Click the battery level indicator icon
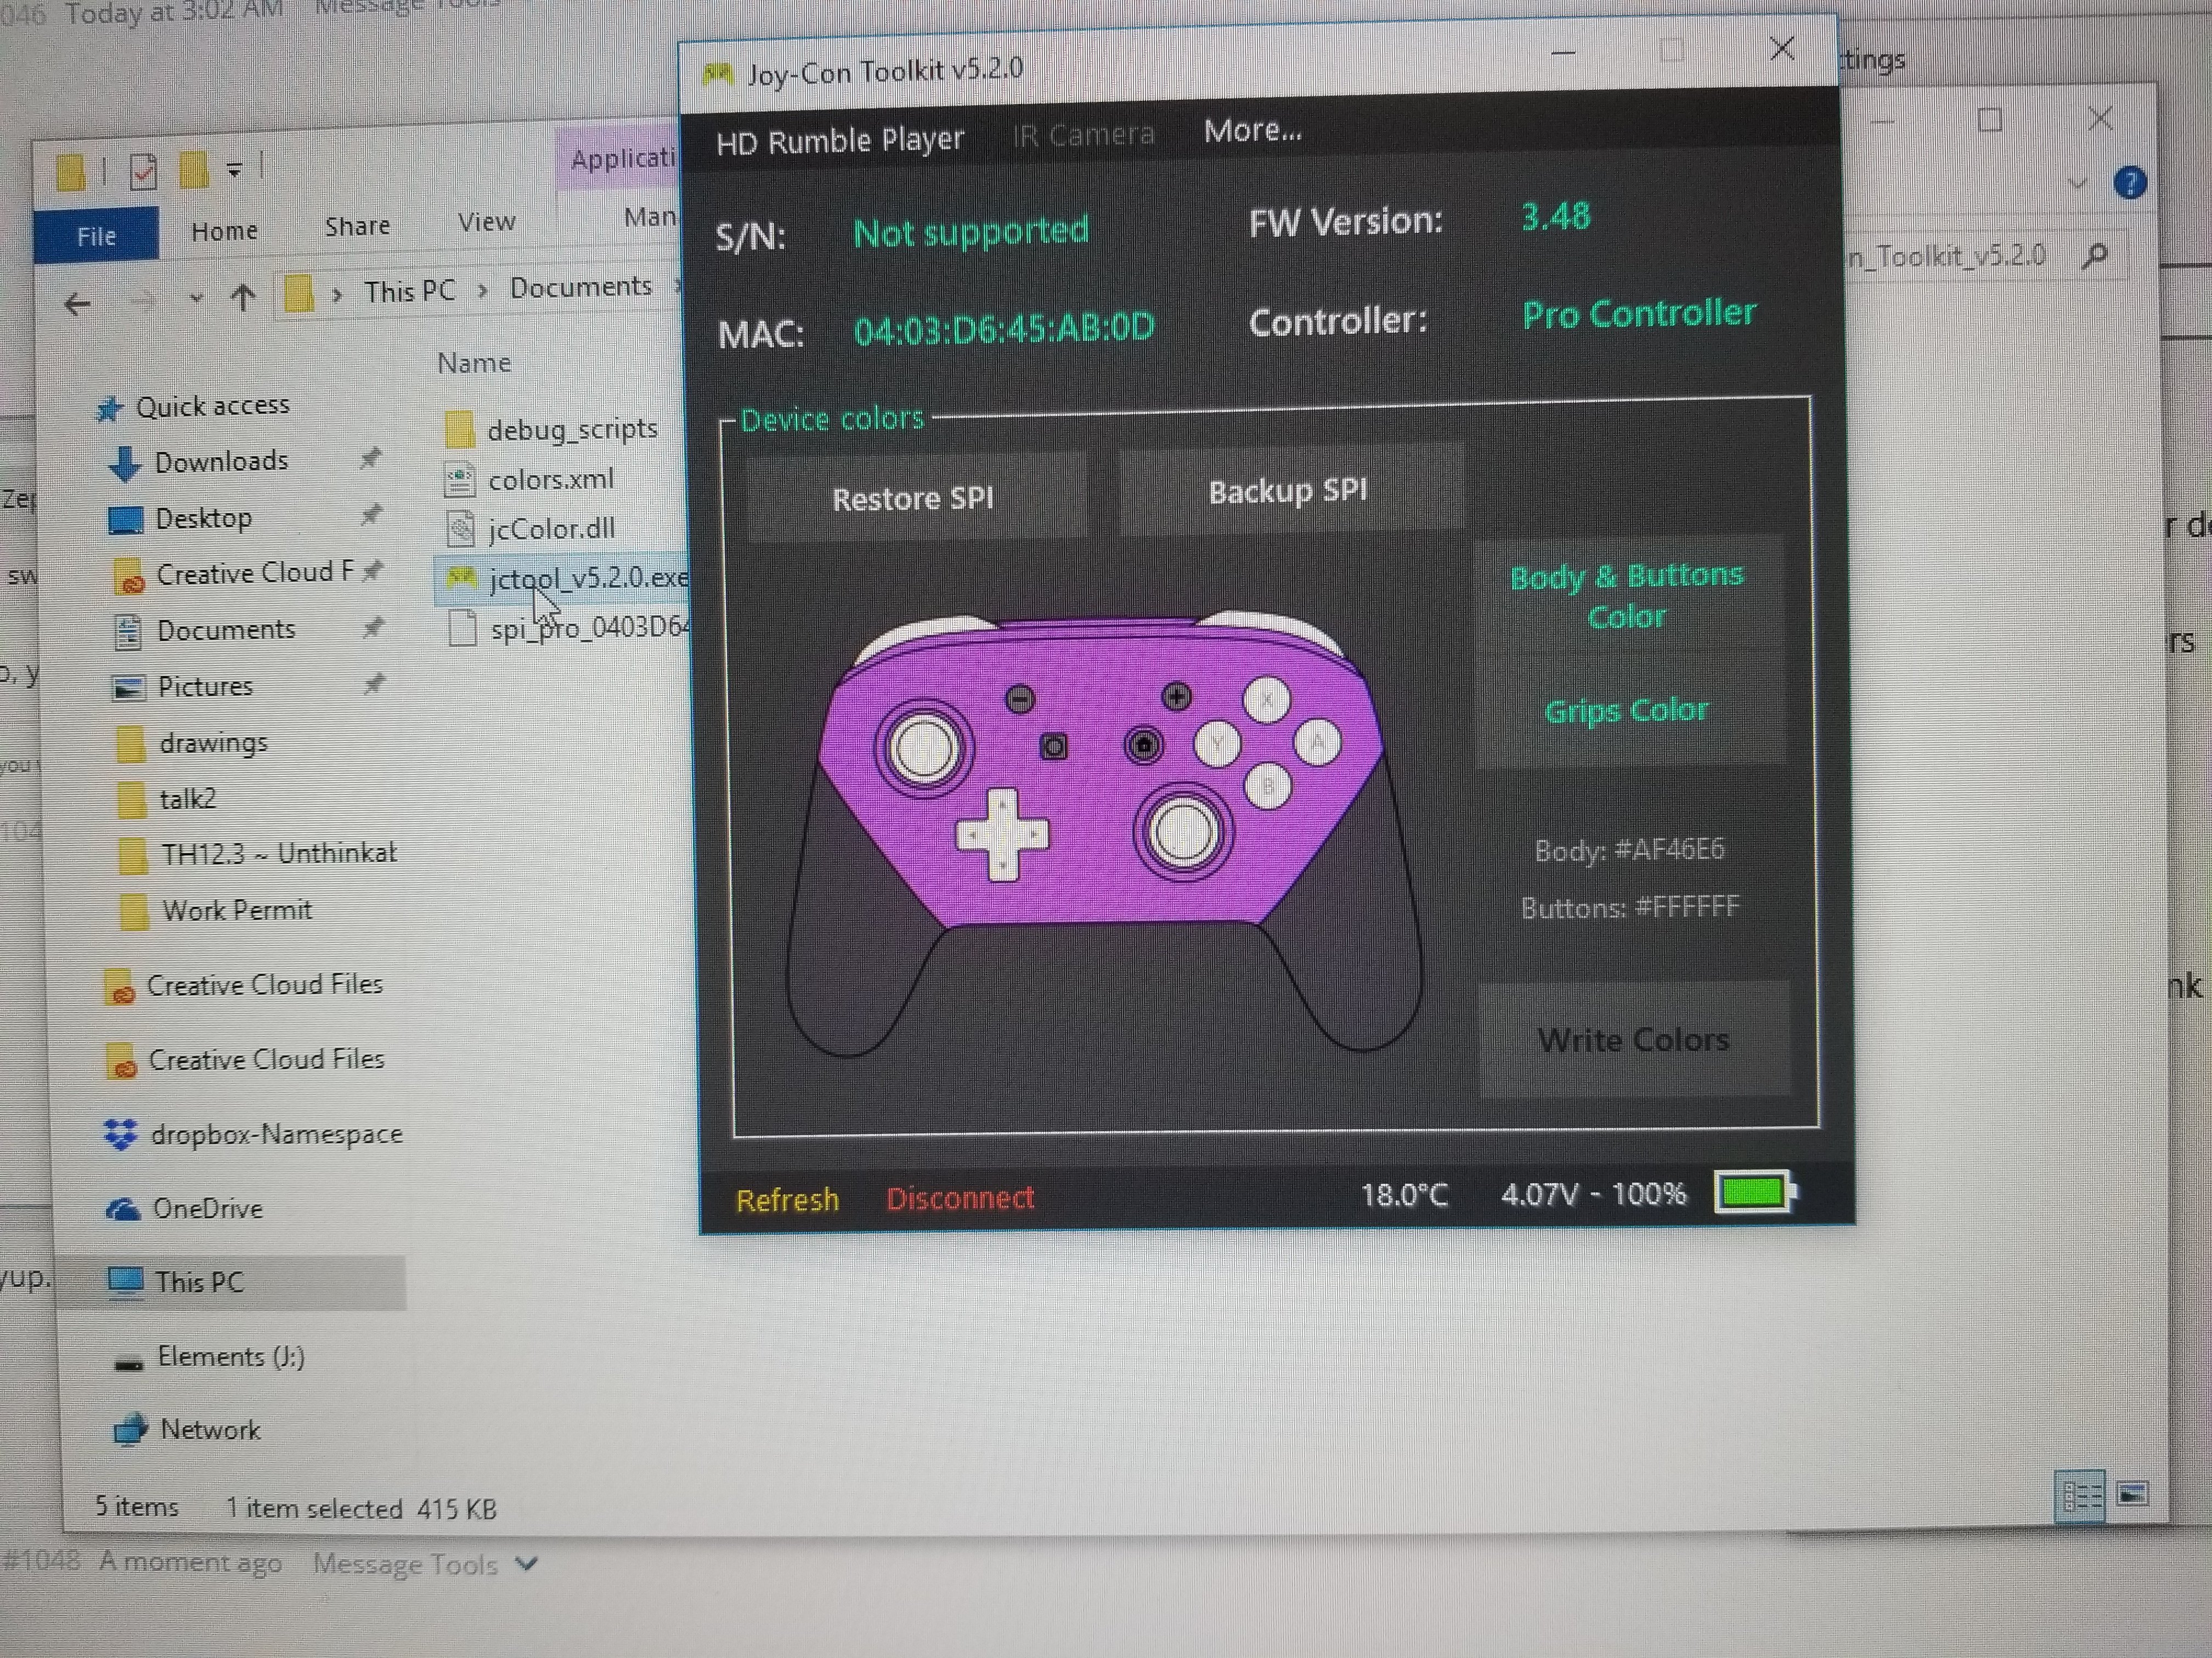2212x1658 pixels. pos(1755,1191)
